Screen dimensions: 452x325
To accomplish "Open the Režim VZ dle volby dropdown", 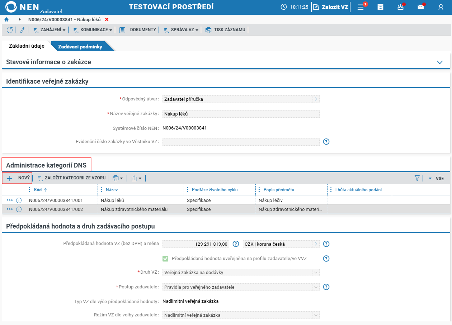I will pyautogui.click(x=241, y=315).
